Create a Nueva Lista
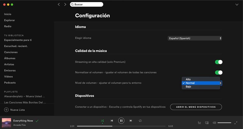 coord(18,110)
